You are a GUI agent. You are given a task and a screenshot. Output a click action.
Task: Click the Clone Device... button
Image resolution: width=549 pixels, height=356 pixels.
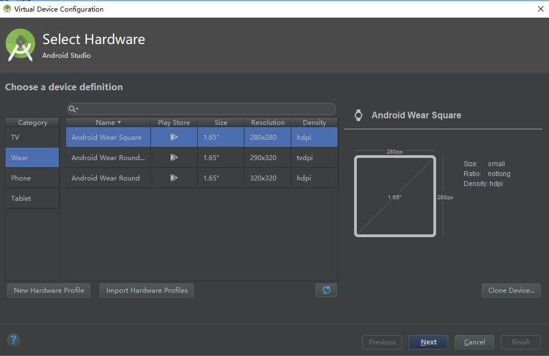click(511, 291)
